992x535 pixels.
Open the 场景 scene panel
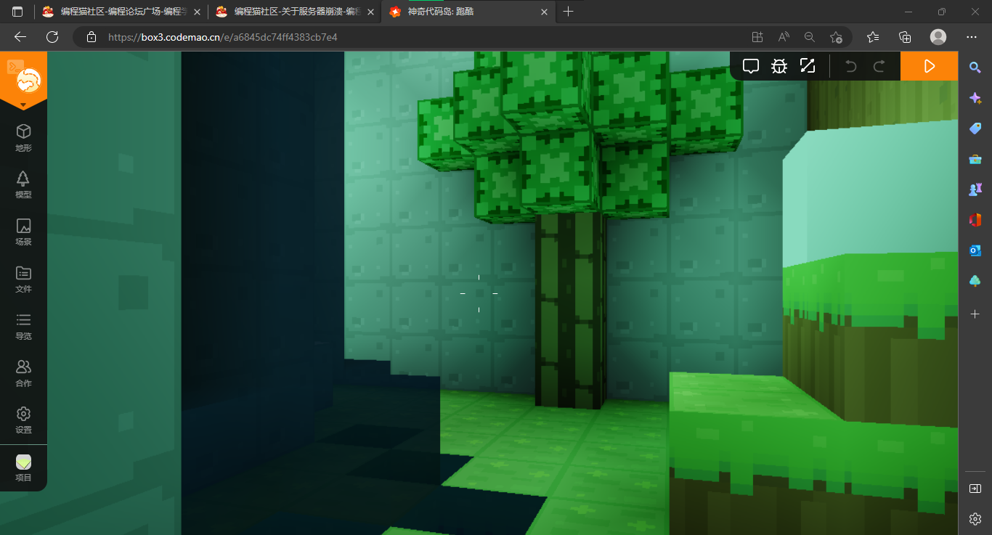(23, 232)
